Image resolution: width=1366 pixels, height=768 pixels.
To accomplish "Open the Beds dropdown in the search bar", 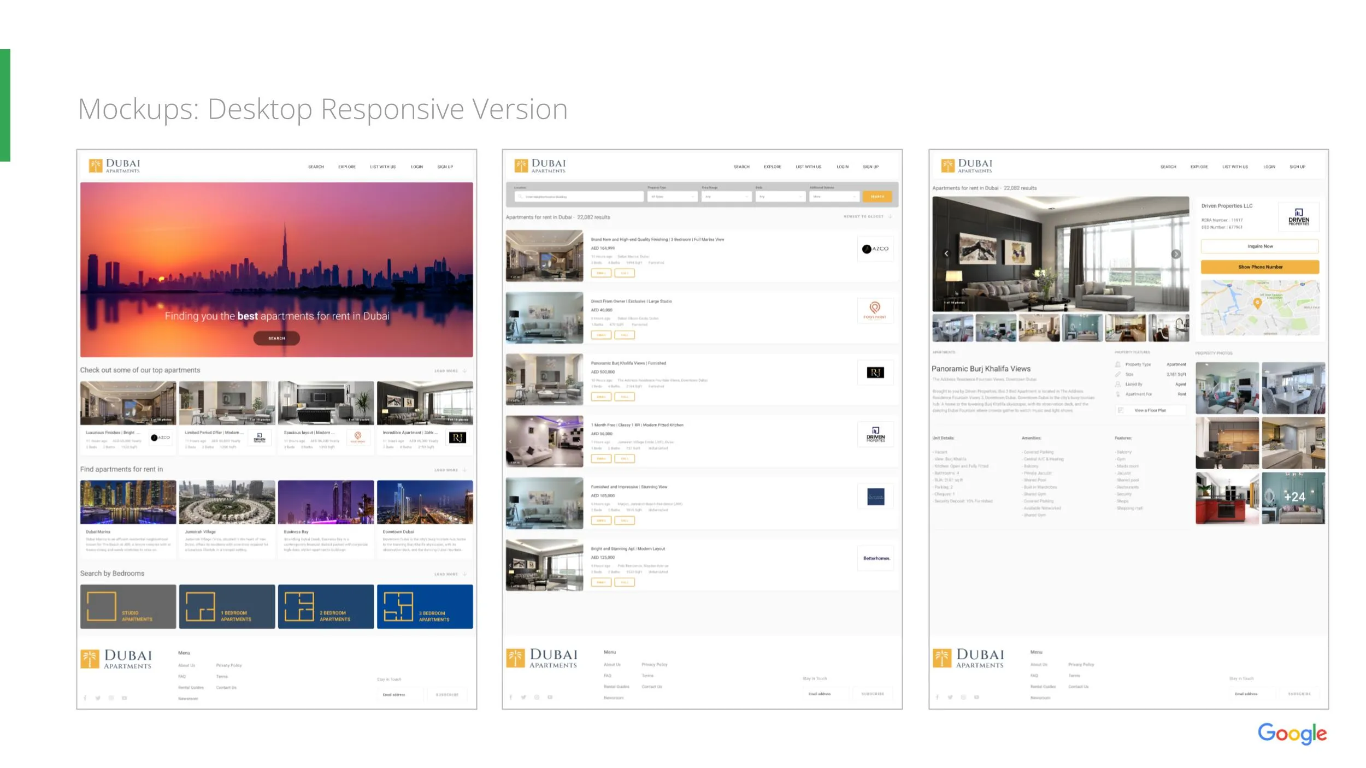I will click(780, 197).
